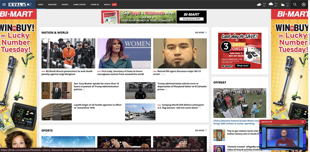
Task: Open Camping World flag RV lot thumbnail
Action: pyautogui.click(x=140, y=112)
